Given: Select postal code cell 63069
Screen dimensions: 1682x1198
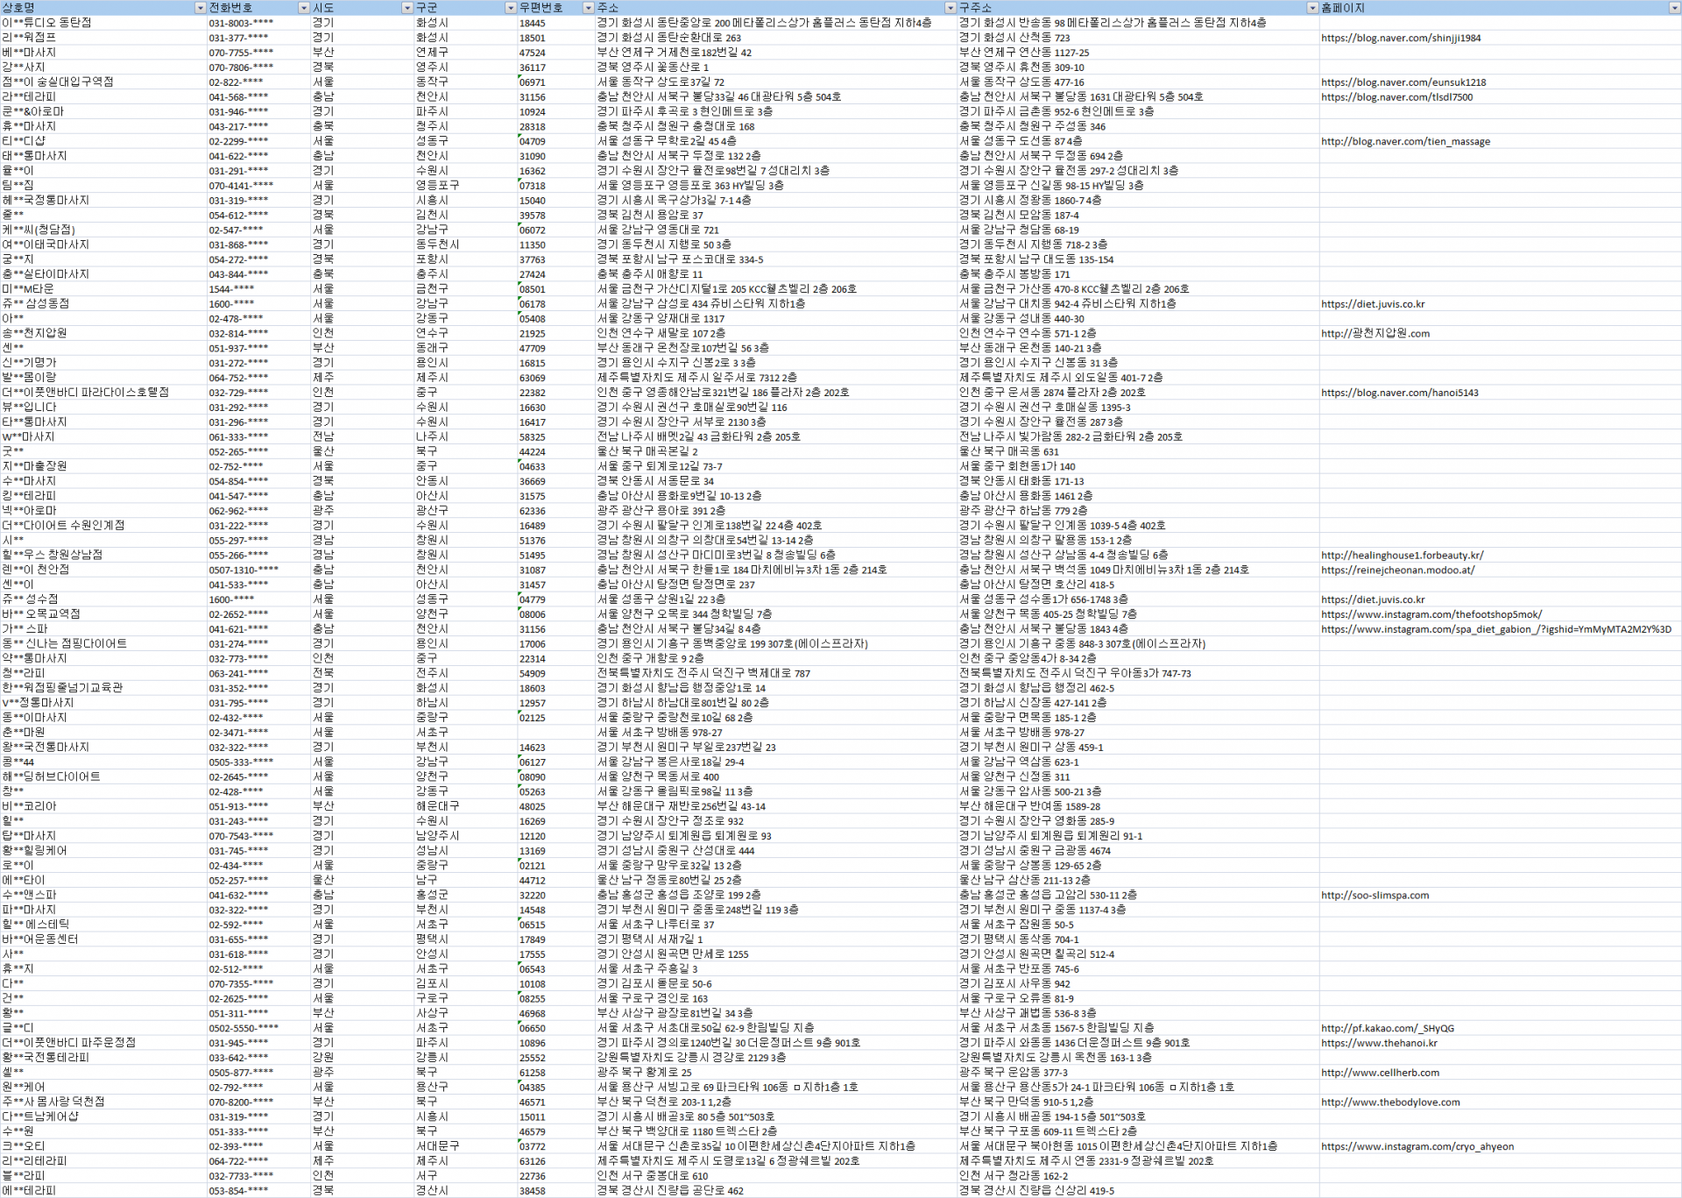Looking at the screenshot, I should pyautogui.click(x=533, y=378).
